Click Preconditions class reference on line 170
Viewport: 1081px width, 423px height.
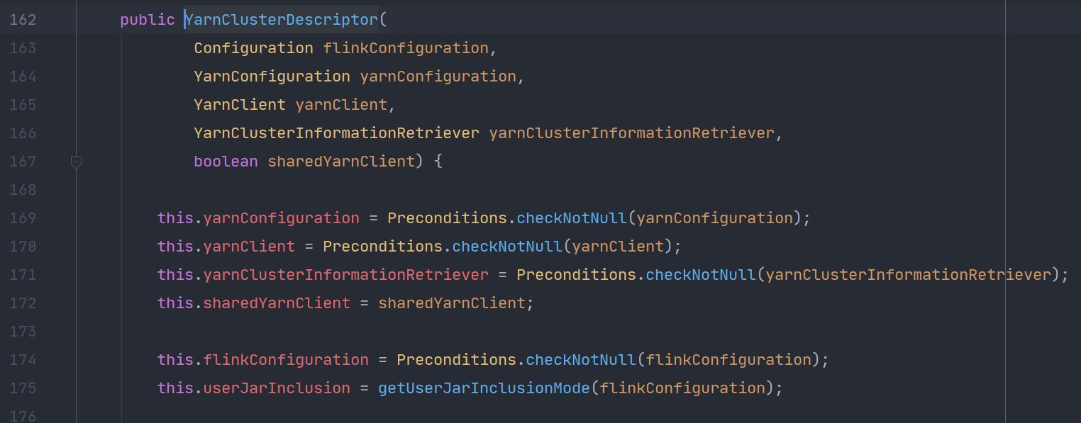tap(383, 247)
